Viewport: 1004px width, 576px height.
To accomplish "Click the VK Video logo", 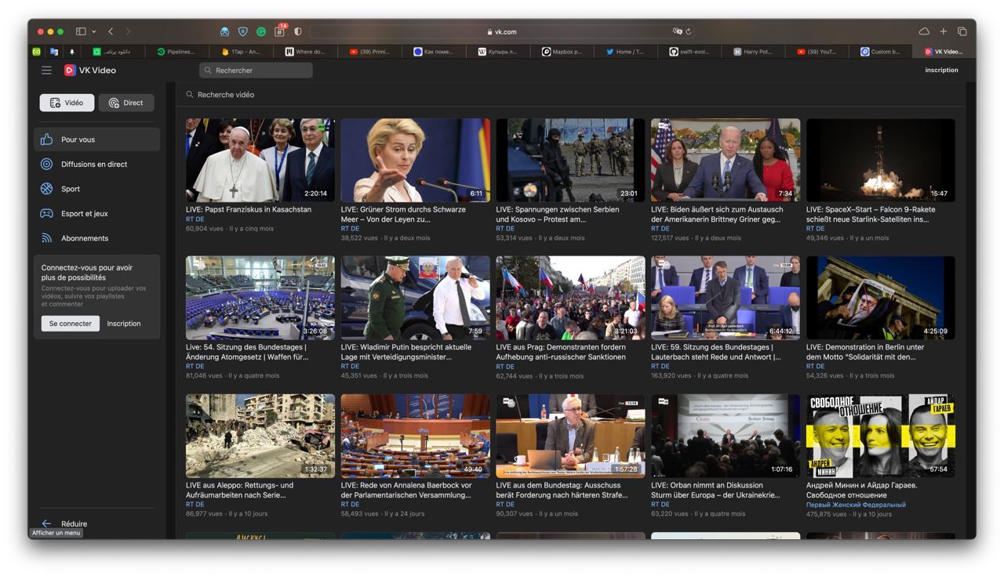I will click(x=90, y=70).
